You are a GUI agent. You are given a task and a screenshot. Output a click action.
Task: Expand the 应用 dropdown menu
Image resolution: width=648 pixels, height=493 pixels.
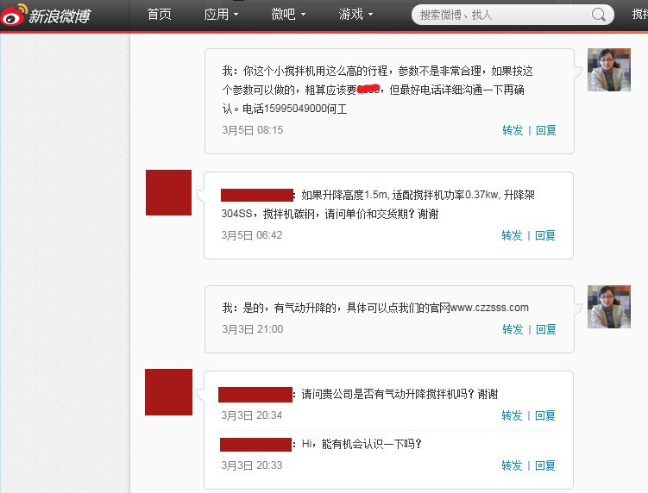(x=221, y=15)
